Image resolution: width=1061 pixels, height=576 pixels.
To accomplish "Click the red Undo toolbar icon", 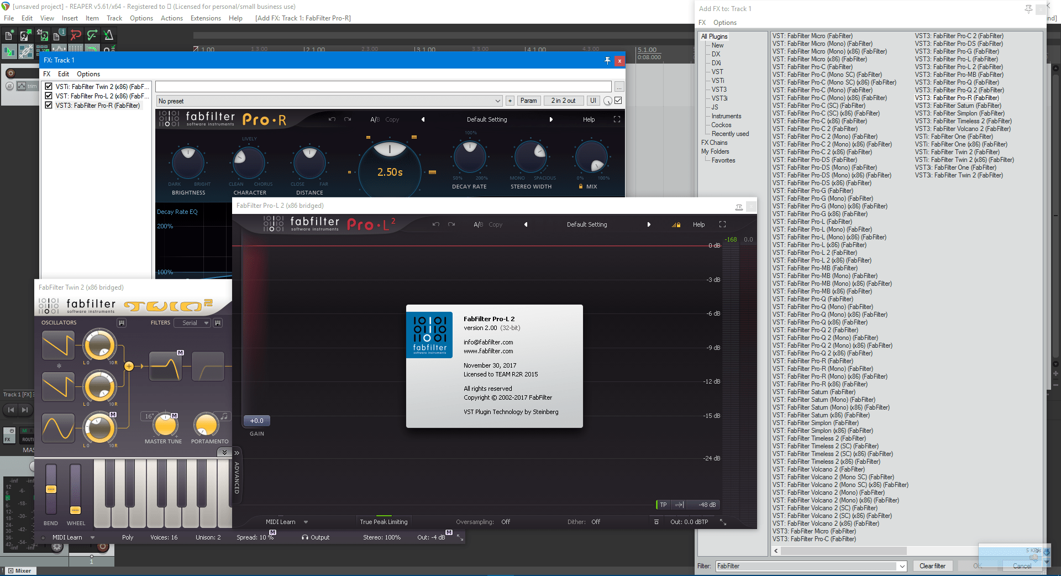I will (x=76, y=35).
